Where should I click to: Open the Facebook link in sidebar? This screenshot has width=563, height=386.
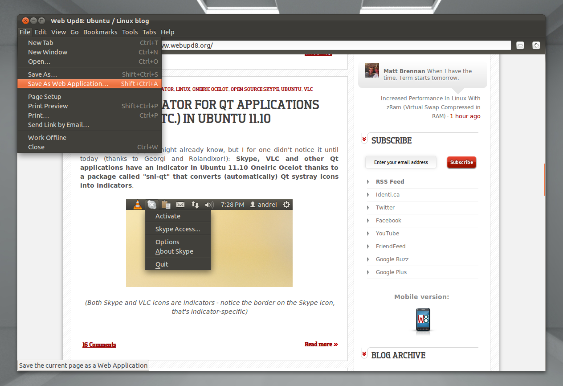click(x=388, y=220)
